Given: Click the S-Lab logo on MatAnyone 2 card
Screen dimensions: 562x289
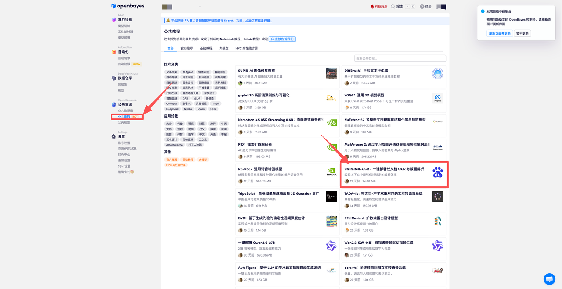Looking at the screenshot, I should 437,147.
